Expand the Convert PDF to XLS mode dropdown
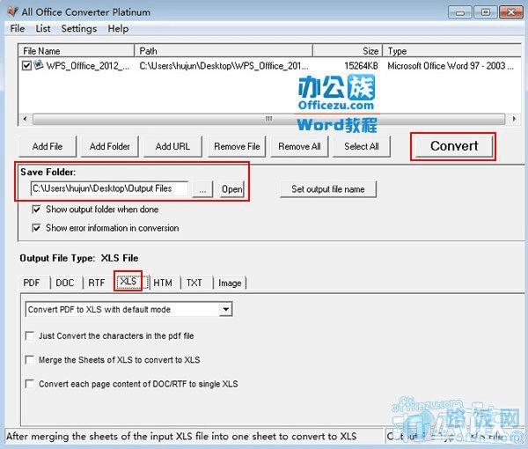The width and height of the screenshot is (528, 449). tap(225, 309)
